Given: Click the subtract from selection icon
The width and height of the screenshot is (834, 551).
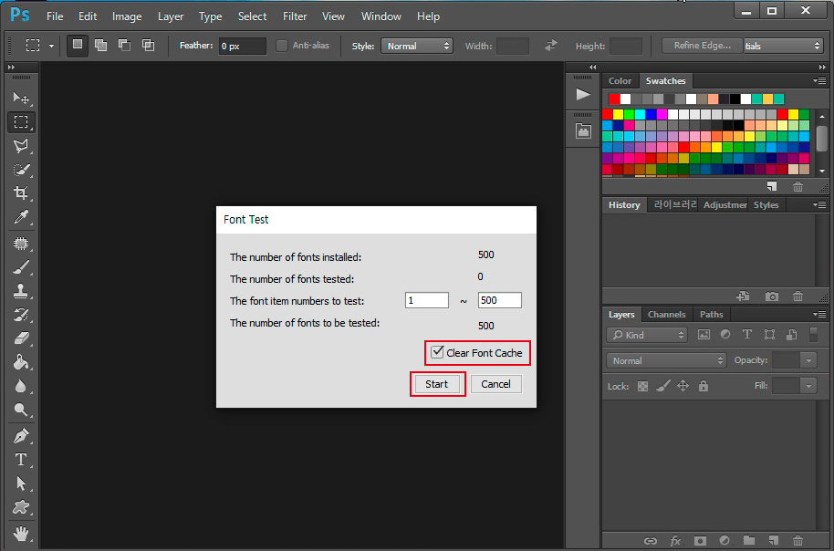Looking at the screenshot, I should pos(124,46).
